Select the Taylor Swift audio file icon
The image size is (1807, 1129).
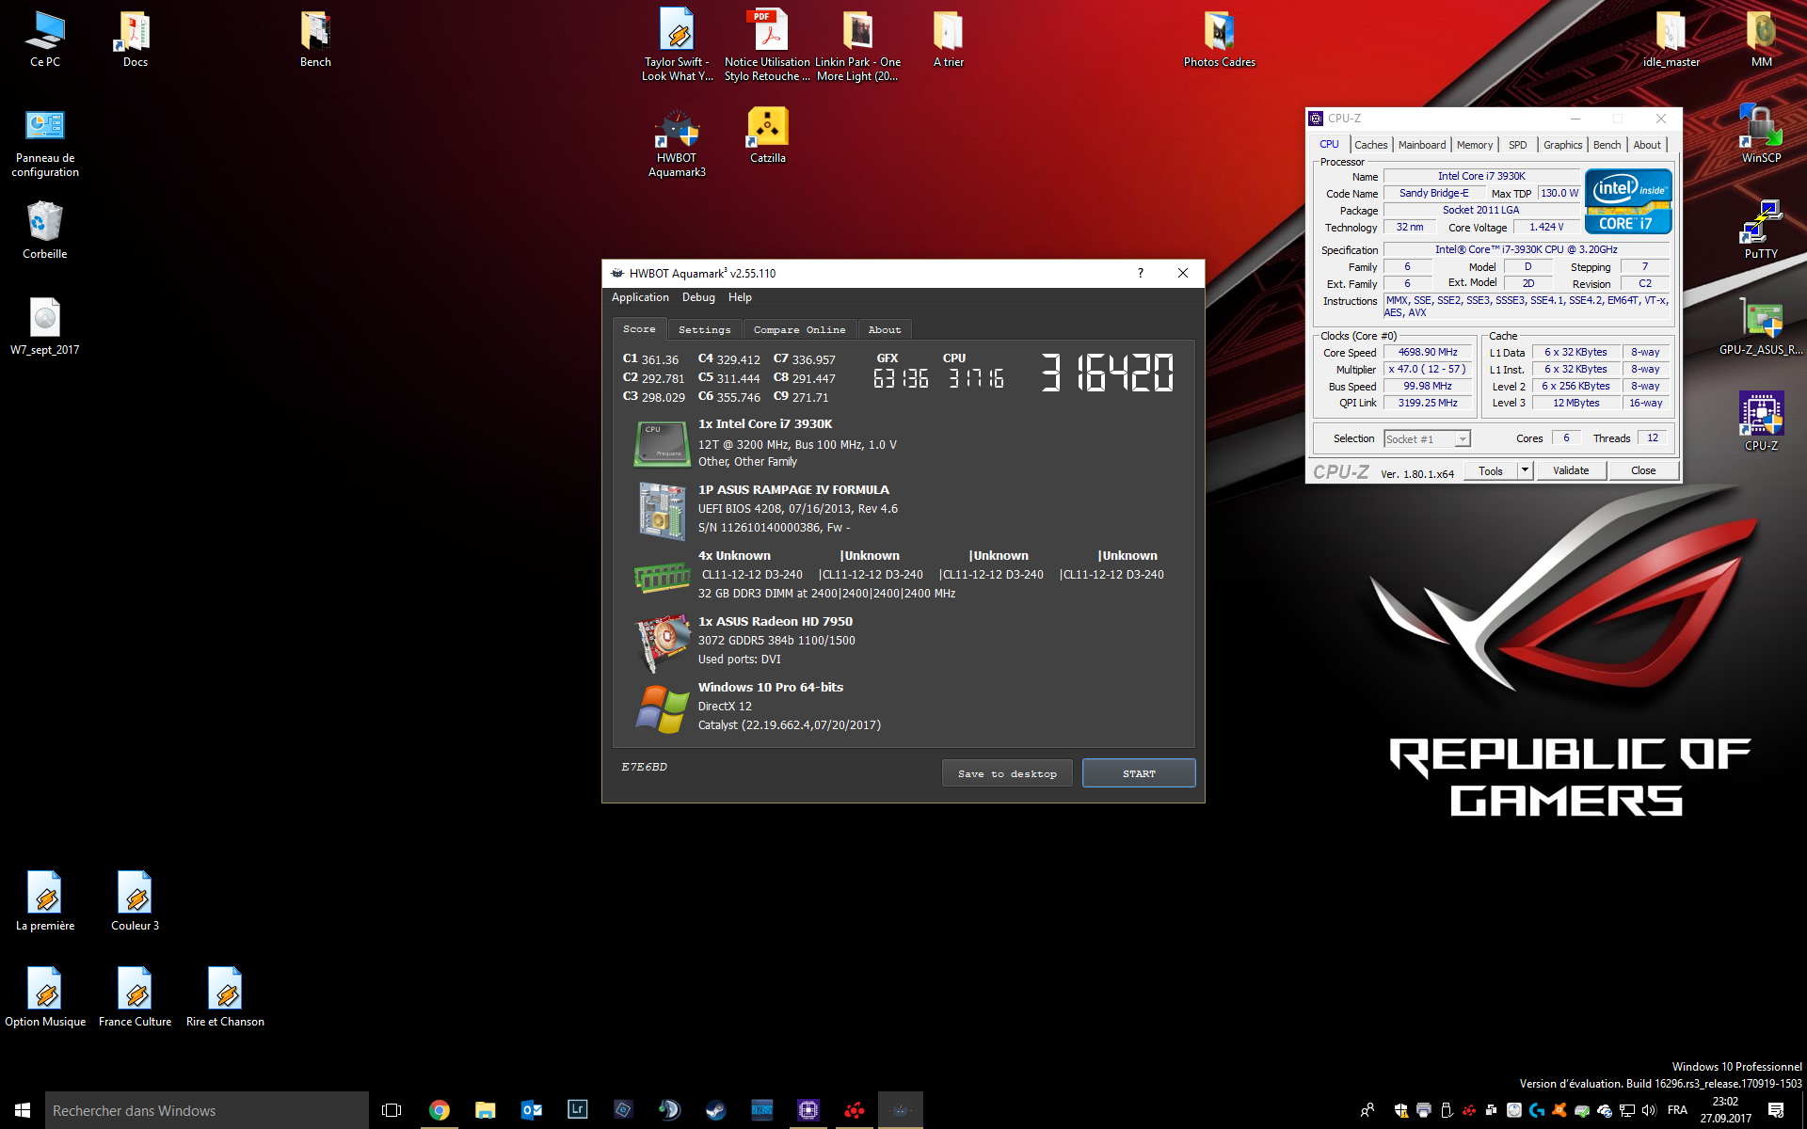(x=677, y=45)
